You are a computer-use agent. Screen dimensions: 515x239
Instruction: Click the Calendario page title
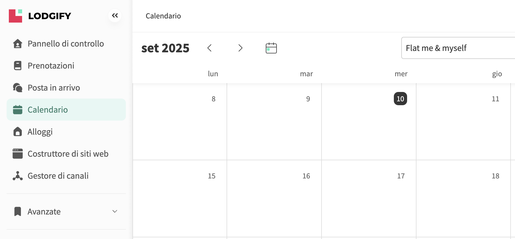click(x=163, y=16)
